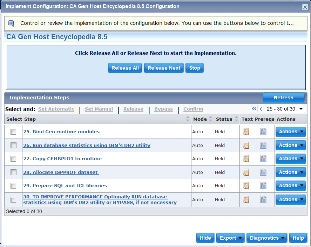This screenshot has height=247, width=311.
Task: Click the Refresh button
Action: coord(283,98)
